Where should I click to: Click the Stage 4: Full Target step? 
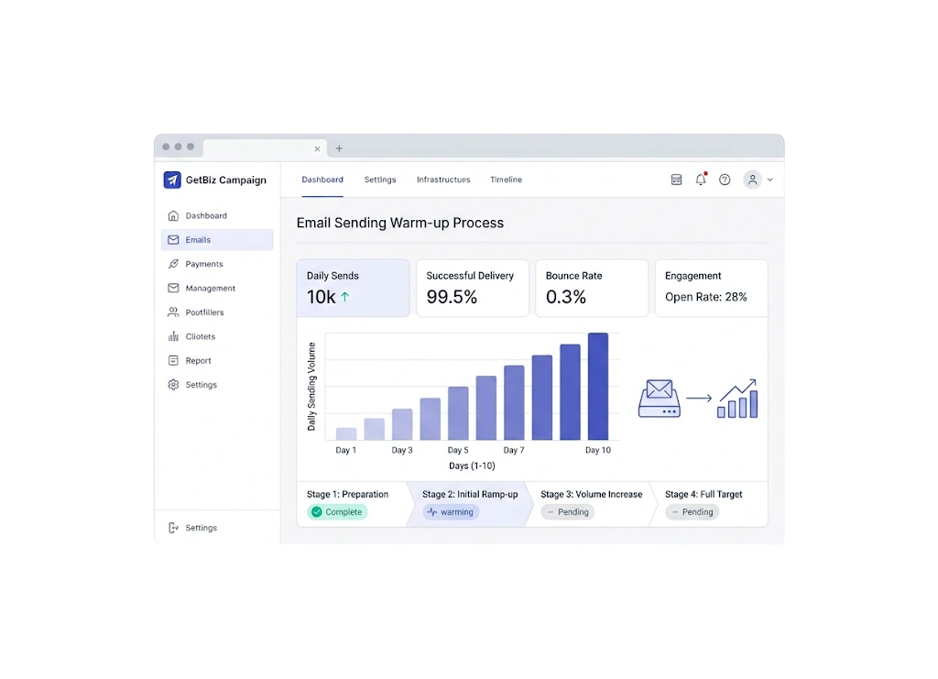709,504
